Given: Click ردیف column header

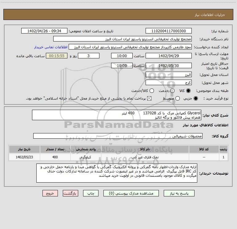Looking at the screenshot, I should 223,149.
